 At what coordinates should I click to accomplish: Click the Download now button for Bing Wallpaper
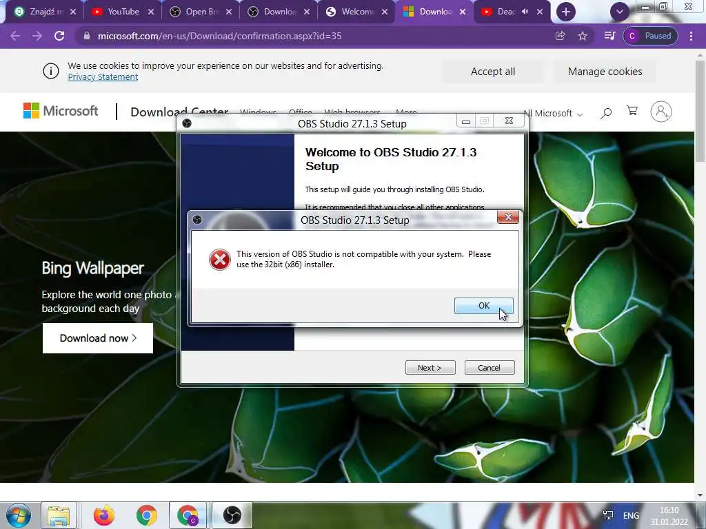[x=98, y=338]
